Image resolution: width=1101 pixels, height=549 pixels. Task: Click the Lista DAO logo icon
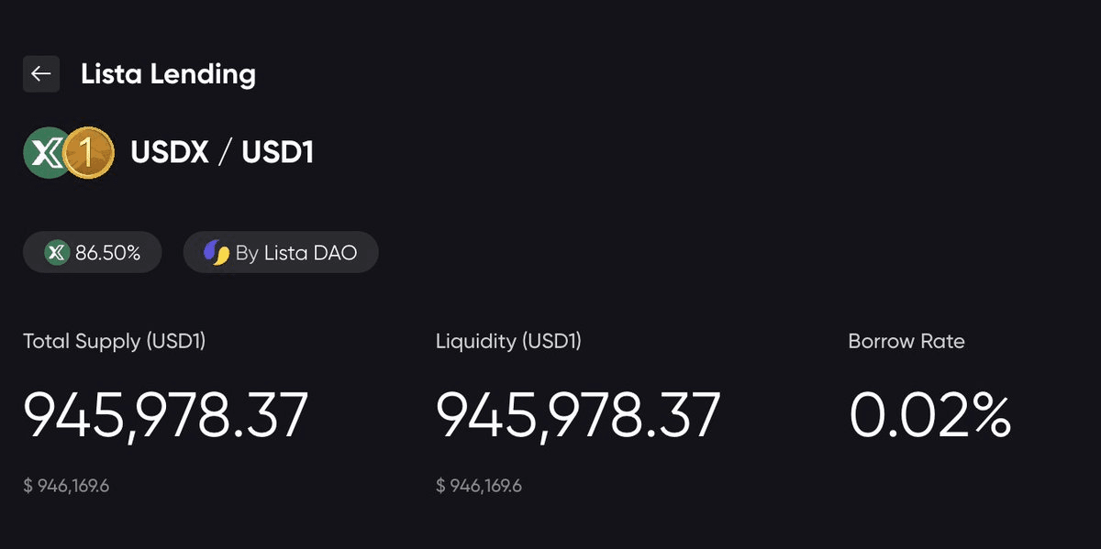217,253
